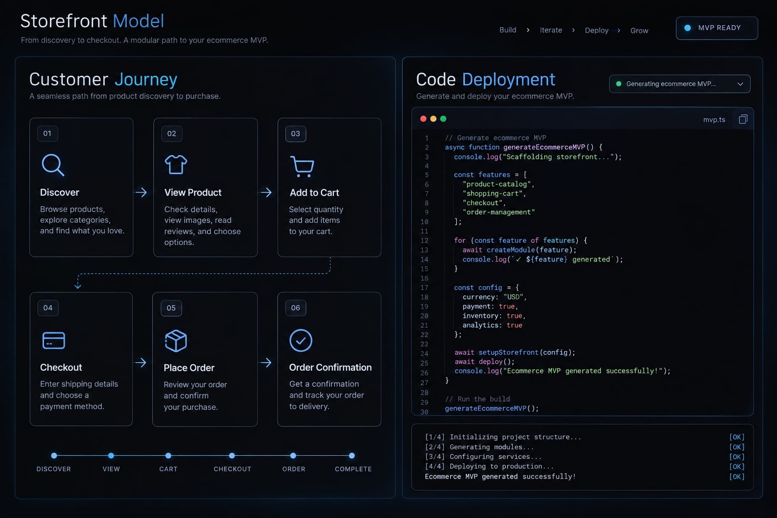Click the Discover magnifying glass icon
Screen dimensions: 777x518
click(53, 165)
